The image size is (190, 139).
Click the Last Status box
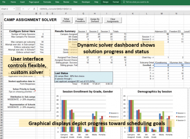click(84, 77)
